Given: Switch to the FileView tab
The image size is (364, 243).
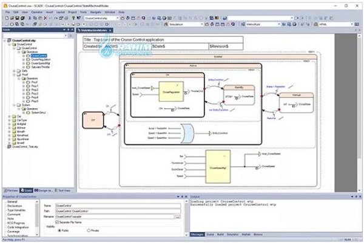Looking at the screenshot, I should pyautogui.click(x=11, y=190).
